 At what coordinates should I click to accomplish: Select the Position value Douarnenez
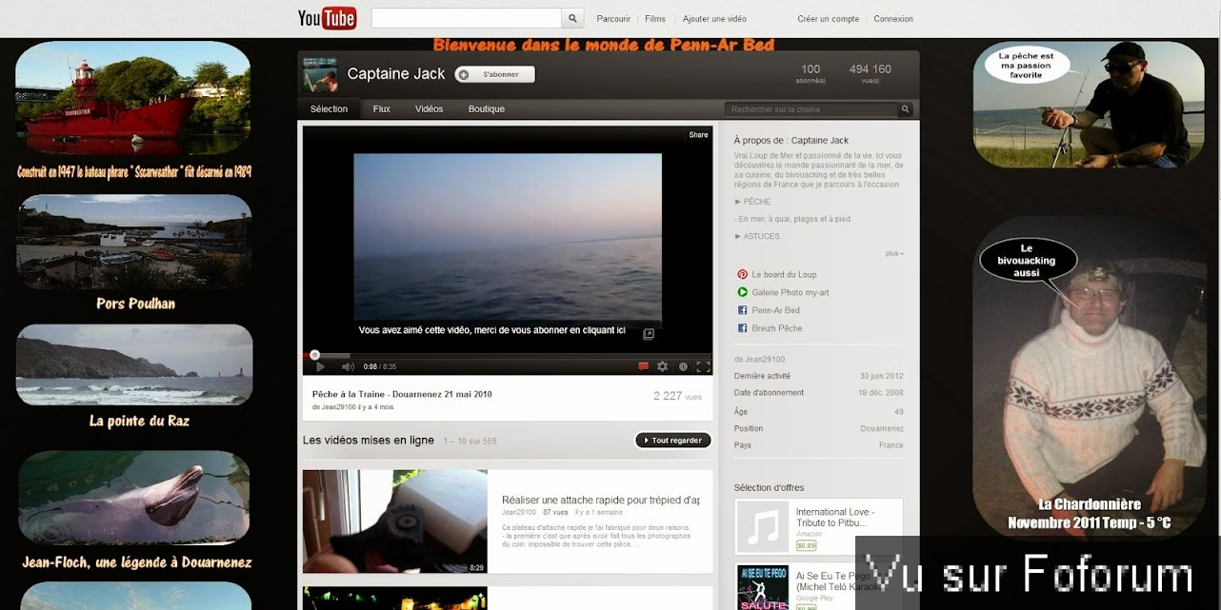pos(882,429)
